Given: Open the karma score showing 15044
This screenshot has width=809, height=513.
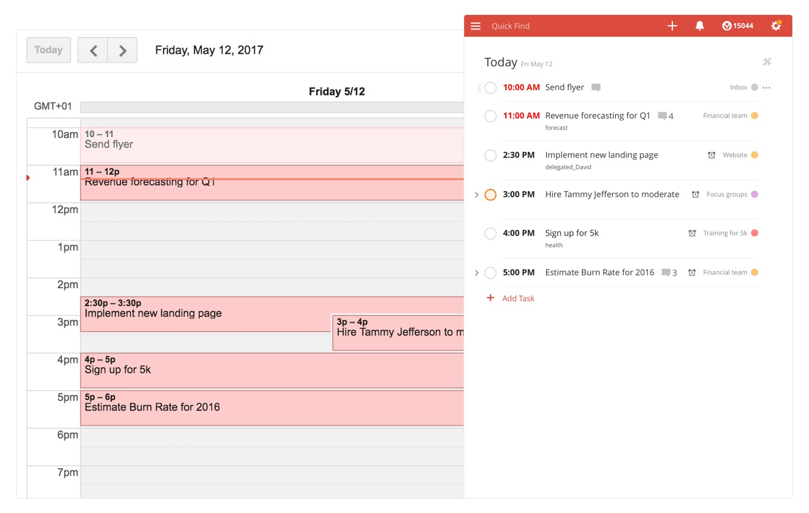Looking at the screenshot, I should pyautogui.click(x=737, y=26).
